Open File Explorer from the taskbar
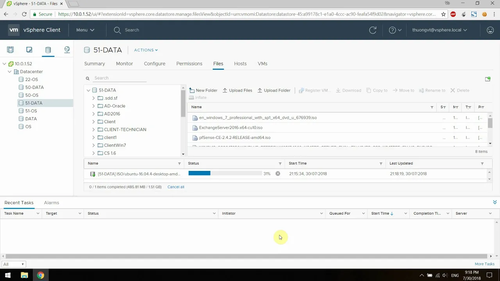 coord(24,275)
